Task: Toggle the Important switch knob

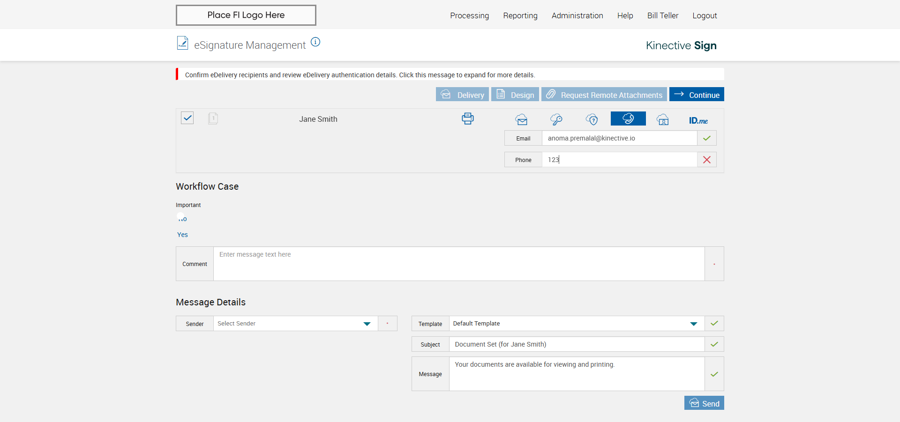Action: (x=181, y=218)
